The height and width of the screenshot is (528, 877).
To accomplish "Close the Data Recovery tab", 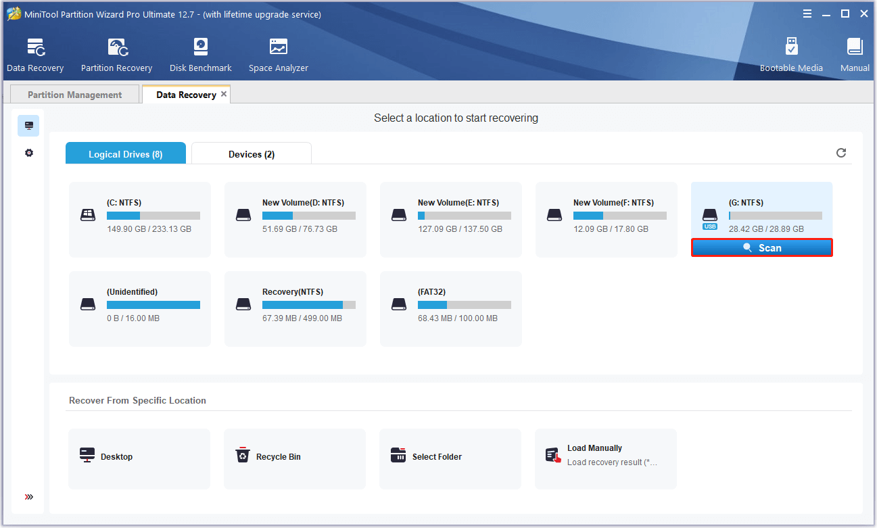I will pos(224,94).
